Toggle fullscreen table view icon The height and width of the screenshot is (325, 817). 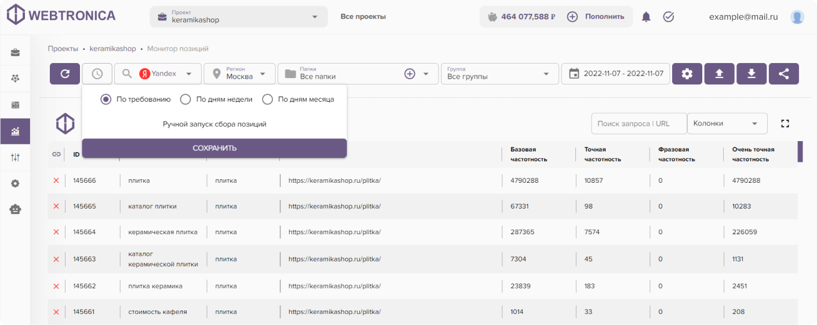(x=785, y=123)
